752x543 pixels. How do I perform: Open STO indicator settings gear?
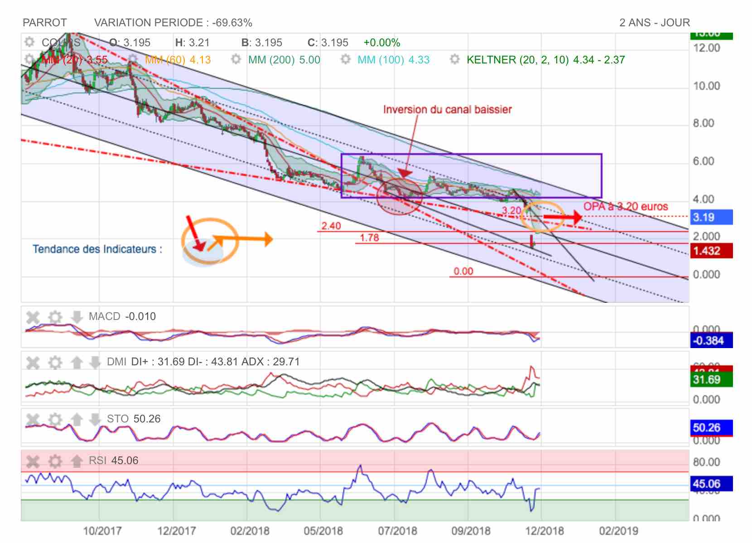coord(55,419)
